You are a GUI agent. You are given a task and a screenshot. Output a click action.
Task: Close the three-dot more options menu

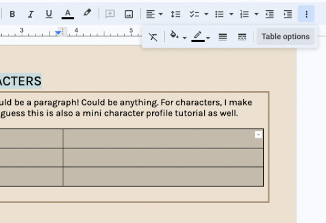pos(306,14)
